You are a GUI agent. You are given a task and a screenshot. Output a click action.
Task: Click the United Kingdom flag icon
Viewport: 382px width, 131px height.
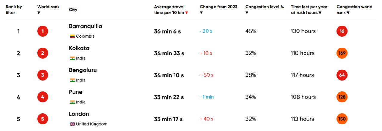coord(72,124)
